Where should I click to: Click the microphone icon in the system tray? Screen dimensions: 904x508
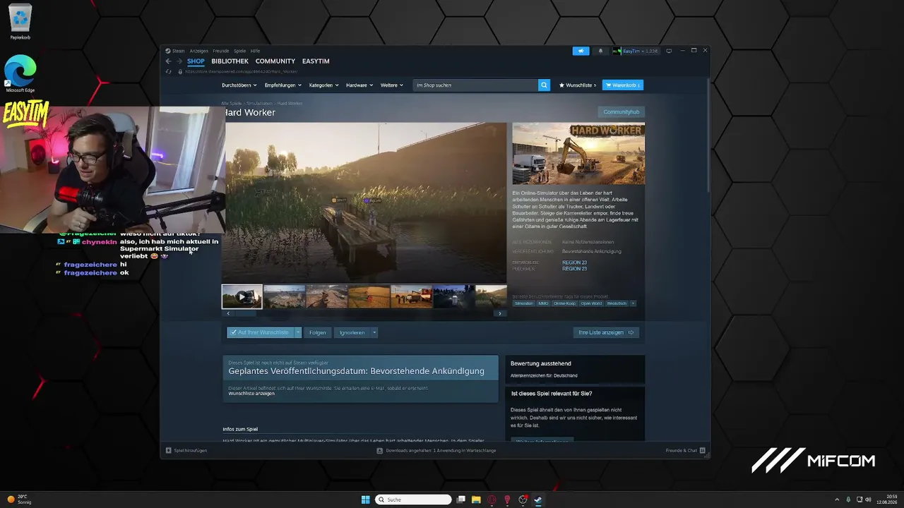tap(848, 500)
